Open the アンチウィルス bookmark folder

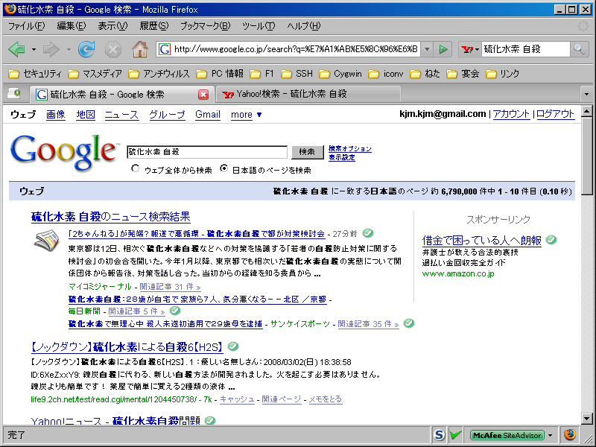click(159, 74)
